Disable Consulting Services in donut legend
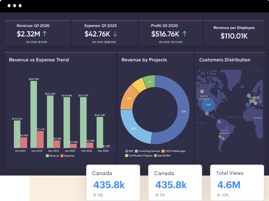 [136, 151]
